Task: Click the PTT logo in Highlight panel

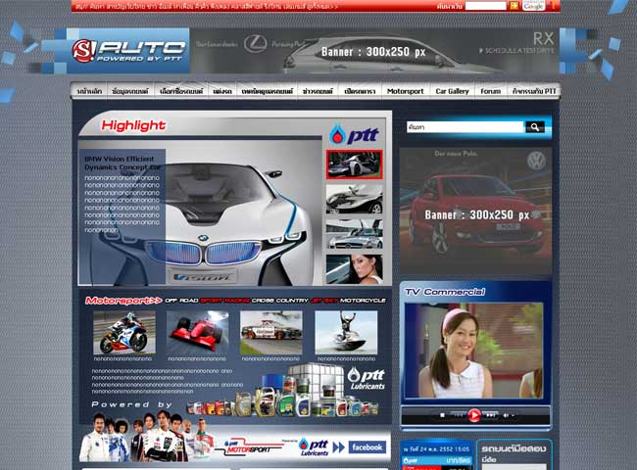Action: click(353, 134)
